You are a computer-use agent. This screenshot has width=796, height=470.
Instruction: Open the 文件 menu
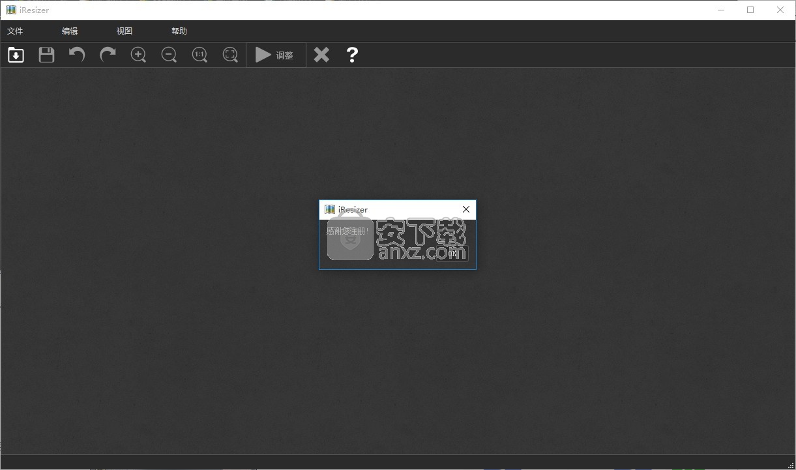[15, 31]
